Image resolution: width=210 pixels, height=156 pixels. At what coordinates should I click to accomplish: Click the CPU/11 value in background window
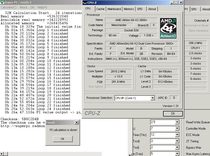[196, 48]
